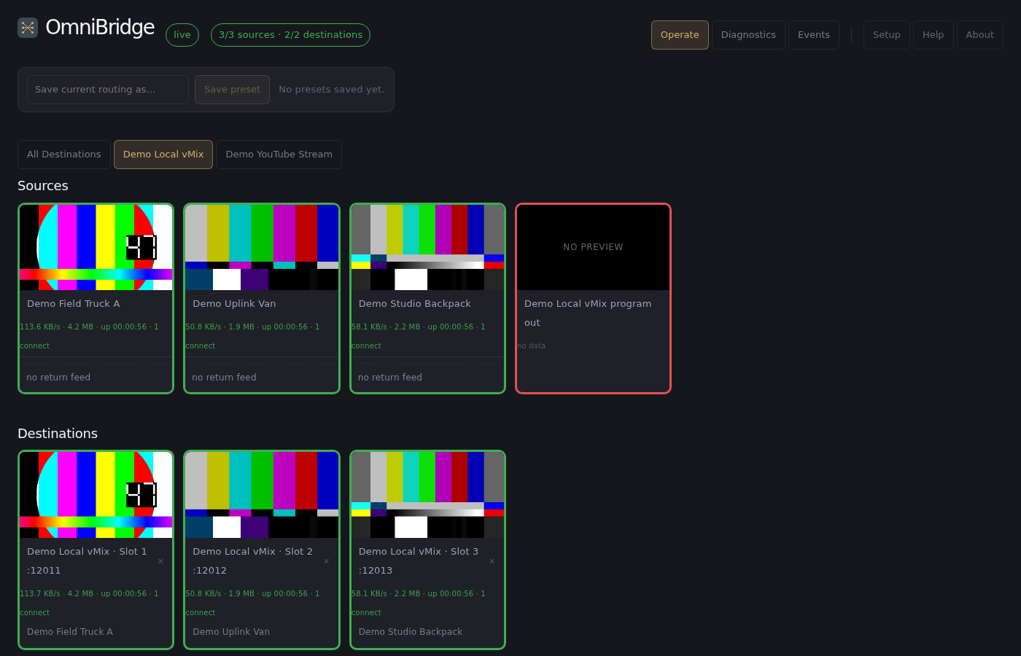Viewport: 1021px width, 656px height.
Task: Click the OmniBridge logo icon
Action: [28, 28]
